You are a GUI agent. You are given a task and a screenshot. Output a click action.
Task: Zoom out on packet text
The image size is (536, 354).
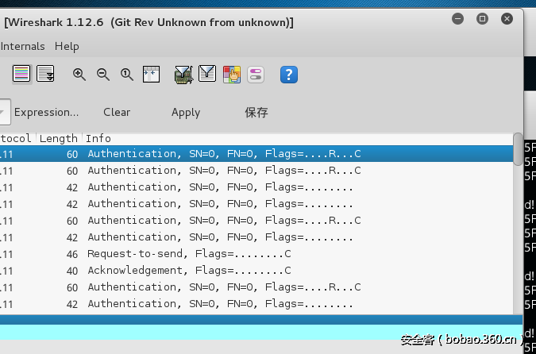point(103,74)
